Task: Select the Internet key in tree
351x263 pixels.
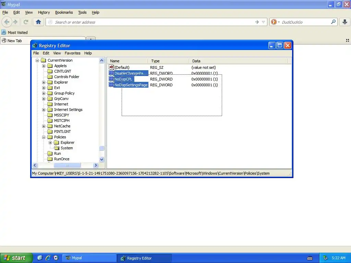Action: click(x=61, y=104)
